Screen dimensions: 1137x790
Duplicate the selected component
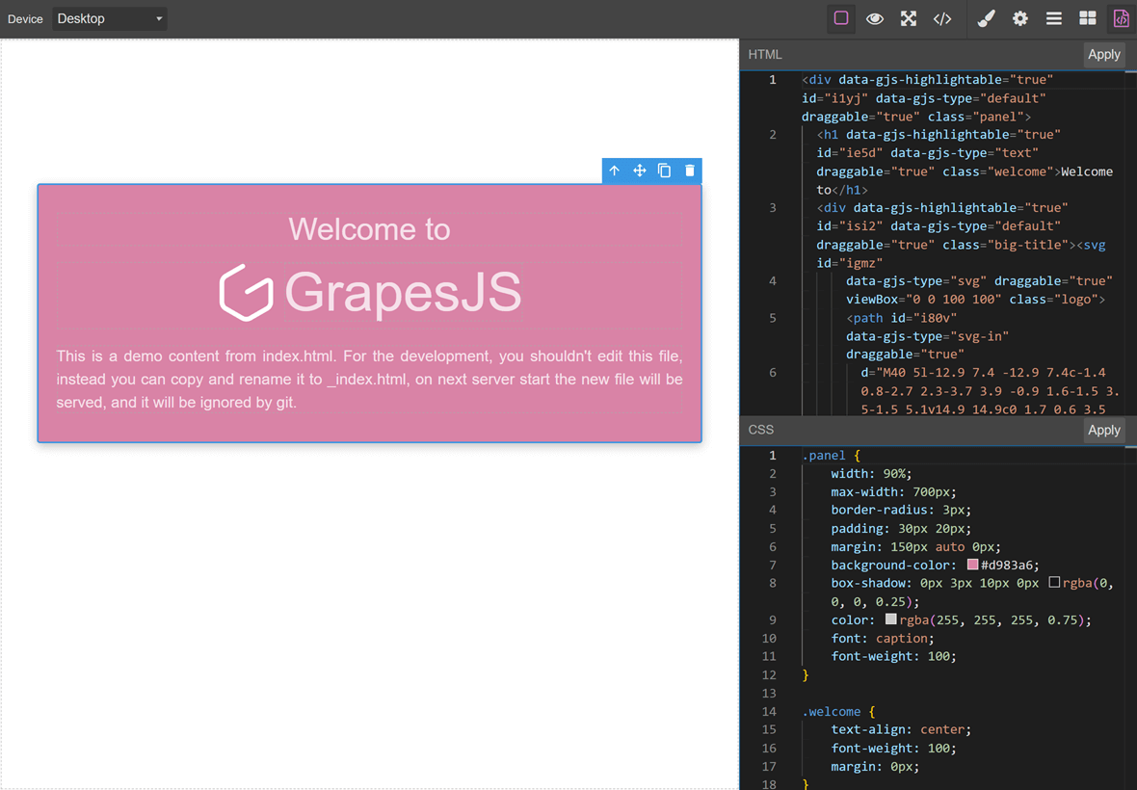tap(664, 171)
